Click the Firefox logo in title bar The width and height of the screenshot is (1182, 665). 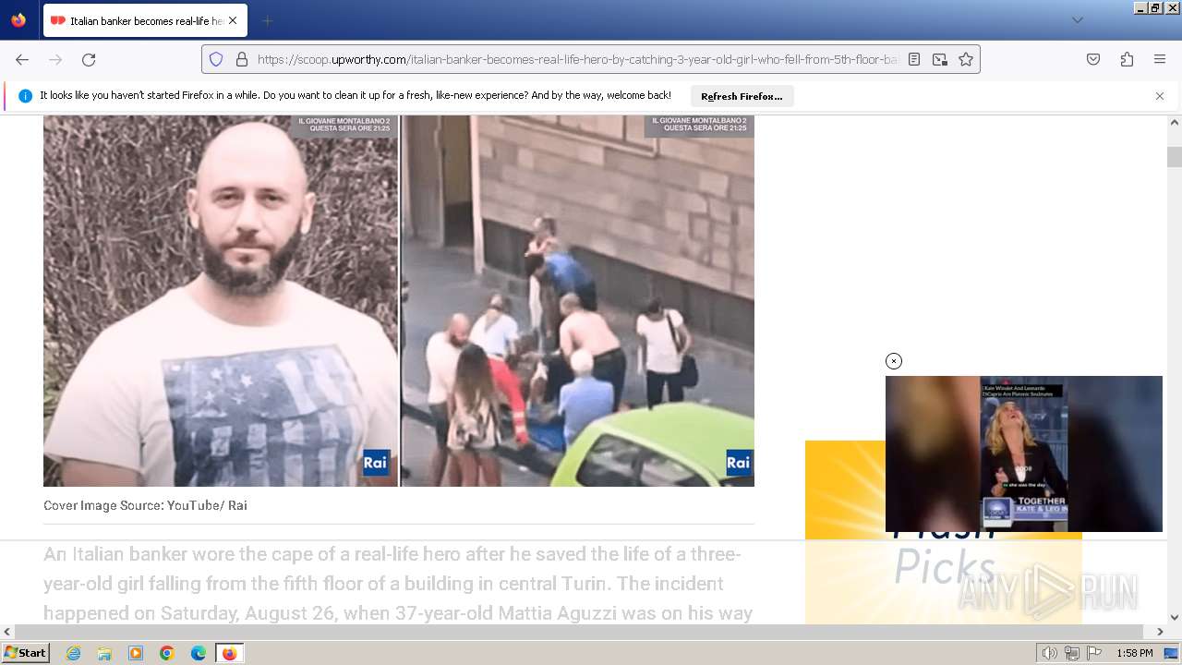click(18, 19)
